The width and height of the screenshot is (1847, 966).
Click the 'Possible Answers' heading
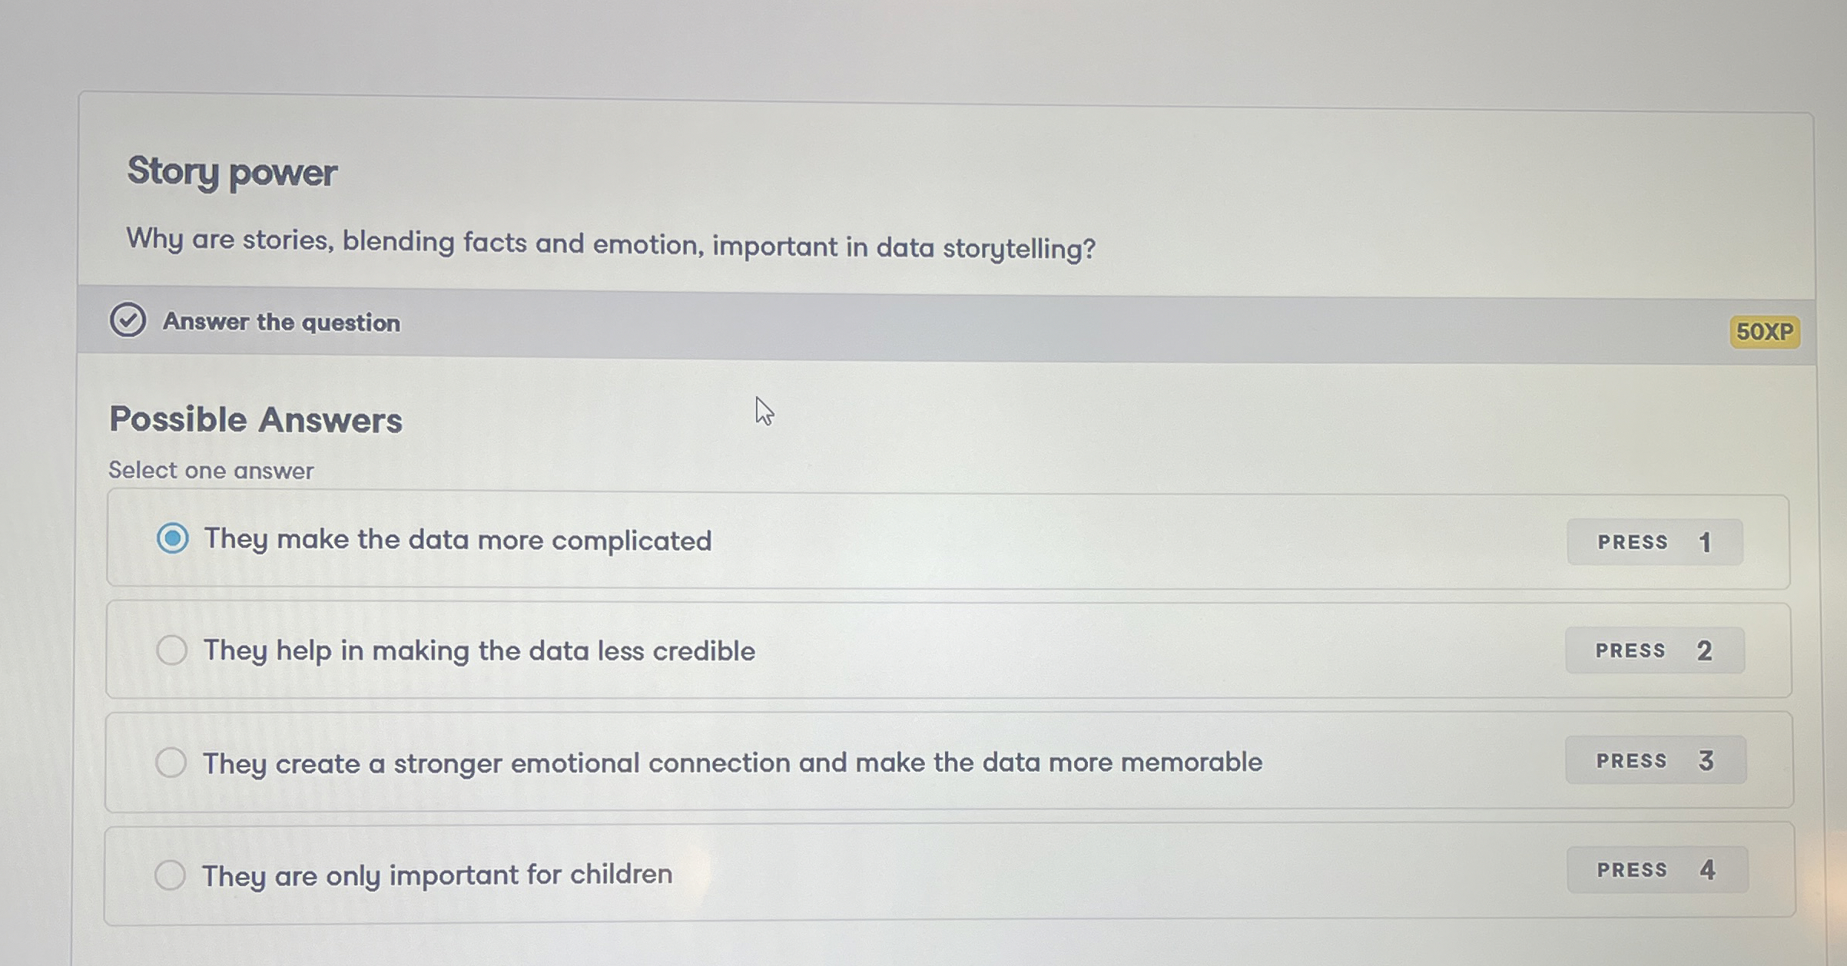(256, 420)
